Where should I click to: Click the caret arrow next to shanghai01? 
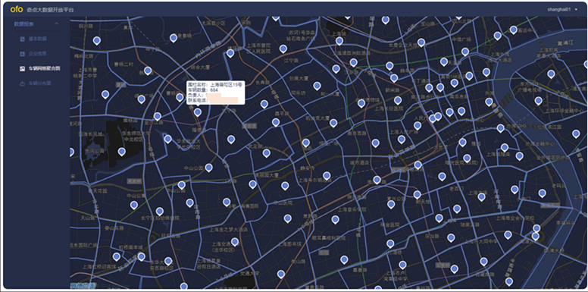click(576, 10)
